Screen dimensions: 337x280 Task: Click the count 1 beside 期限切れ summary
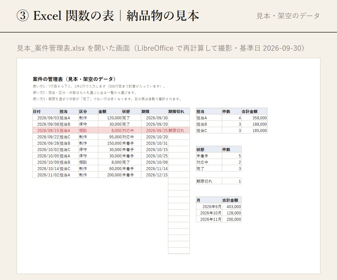pyautogui.click(x=232, y=181)
